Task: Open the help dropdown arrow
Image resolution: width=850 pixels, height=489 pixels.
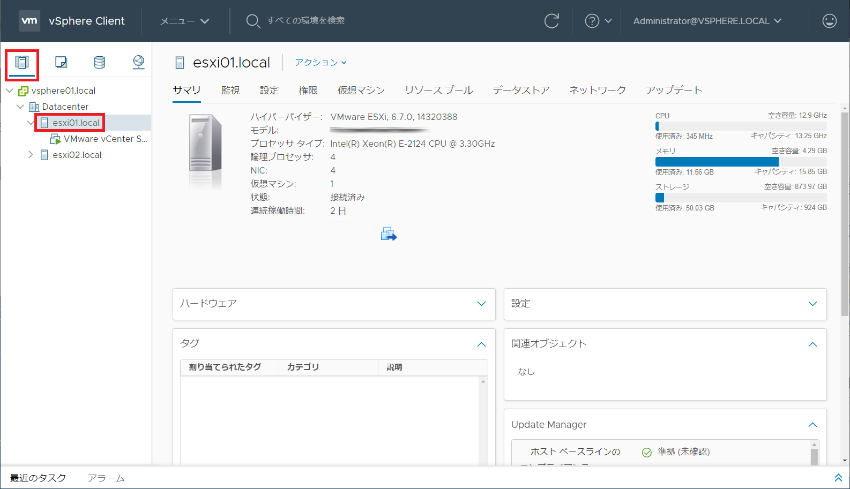Action: (608, 21)
